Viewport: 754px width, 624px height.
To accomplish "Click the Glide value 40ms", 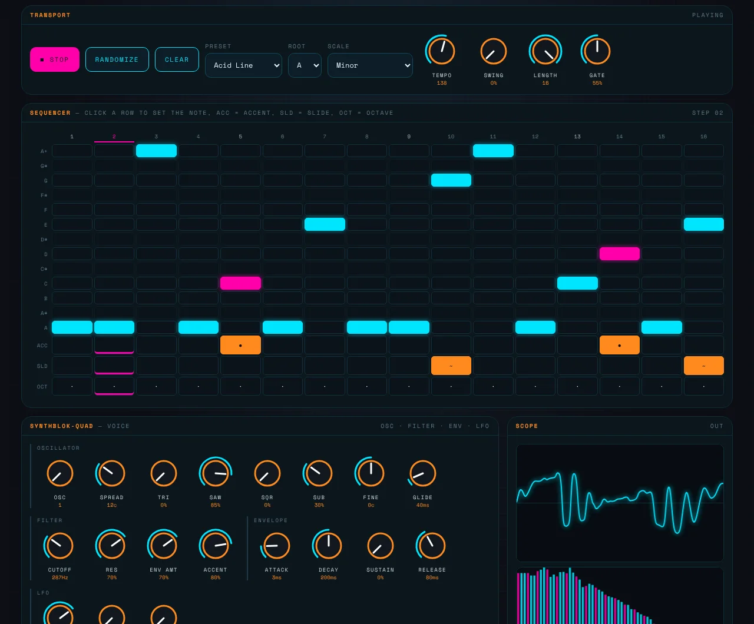I will [423, 505].
